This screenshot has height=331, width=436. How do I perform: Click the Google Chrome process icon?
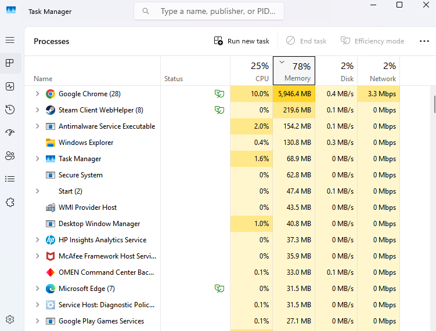click(51, 94)
